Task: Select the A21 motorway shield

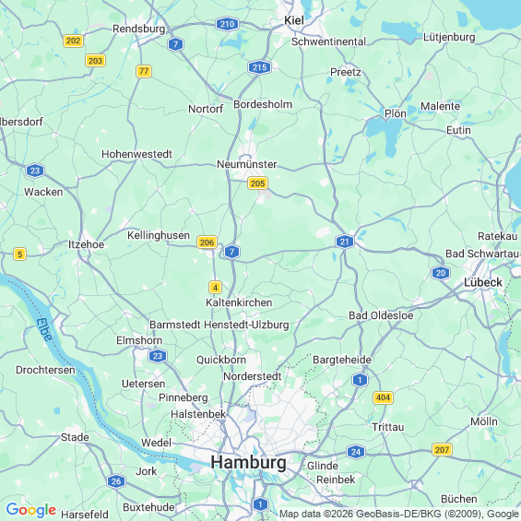Action: [x=345, y=242]
